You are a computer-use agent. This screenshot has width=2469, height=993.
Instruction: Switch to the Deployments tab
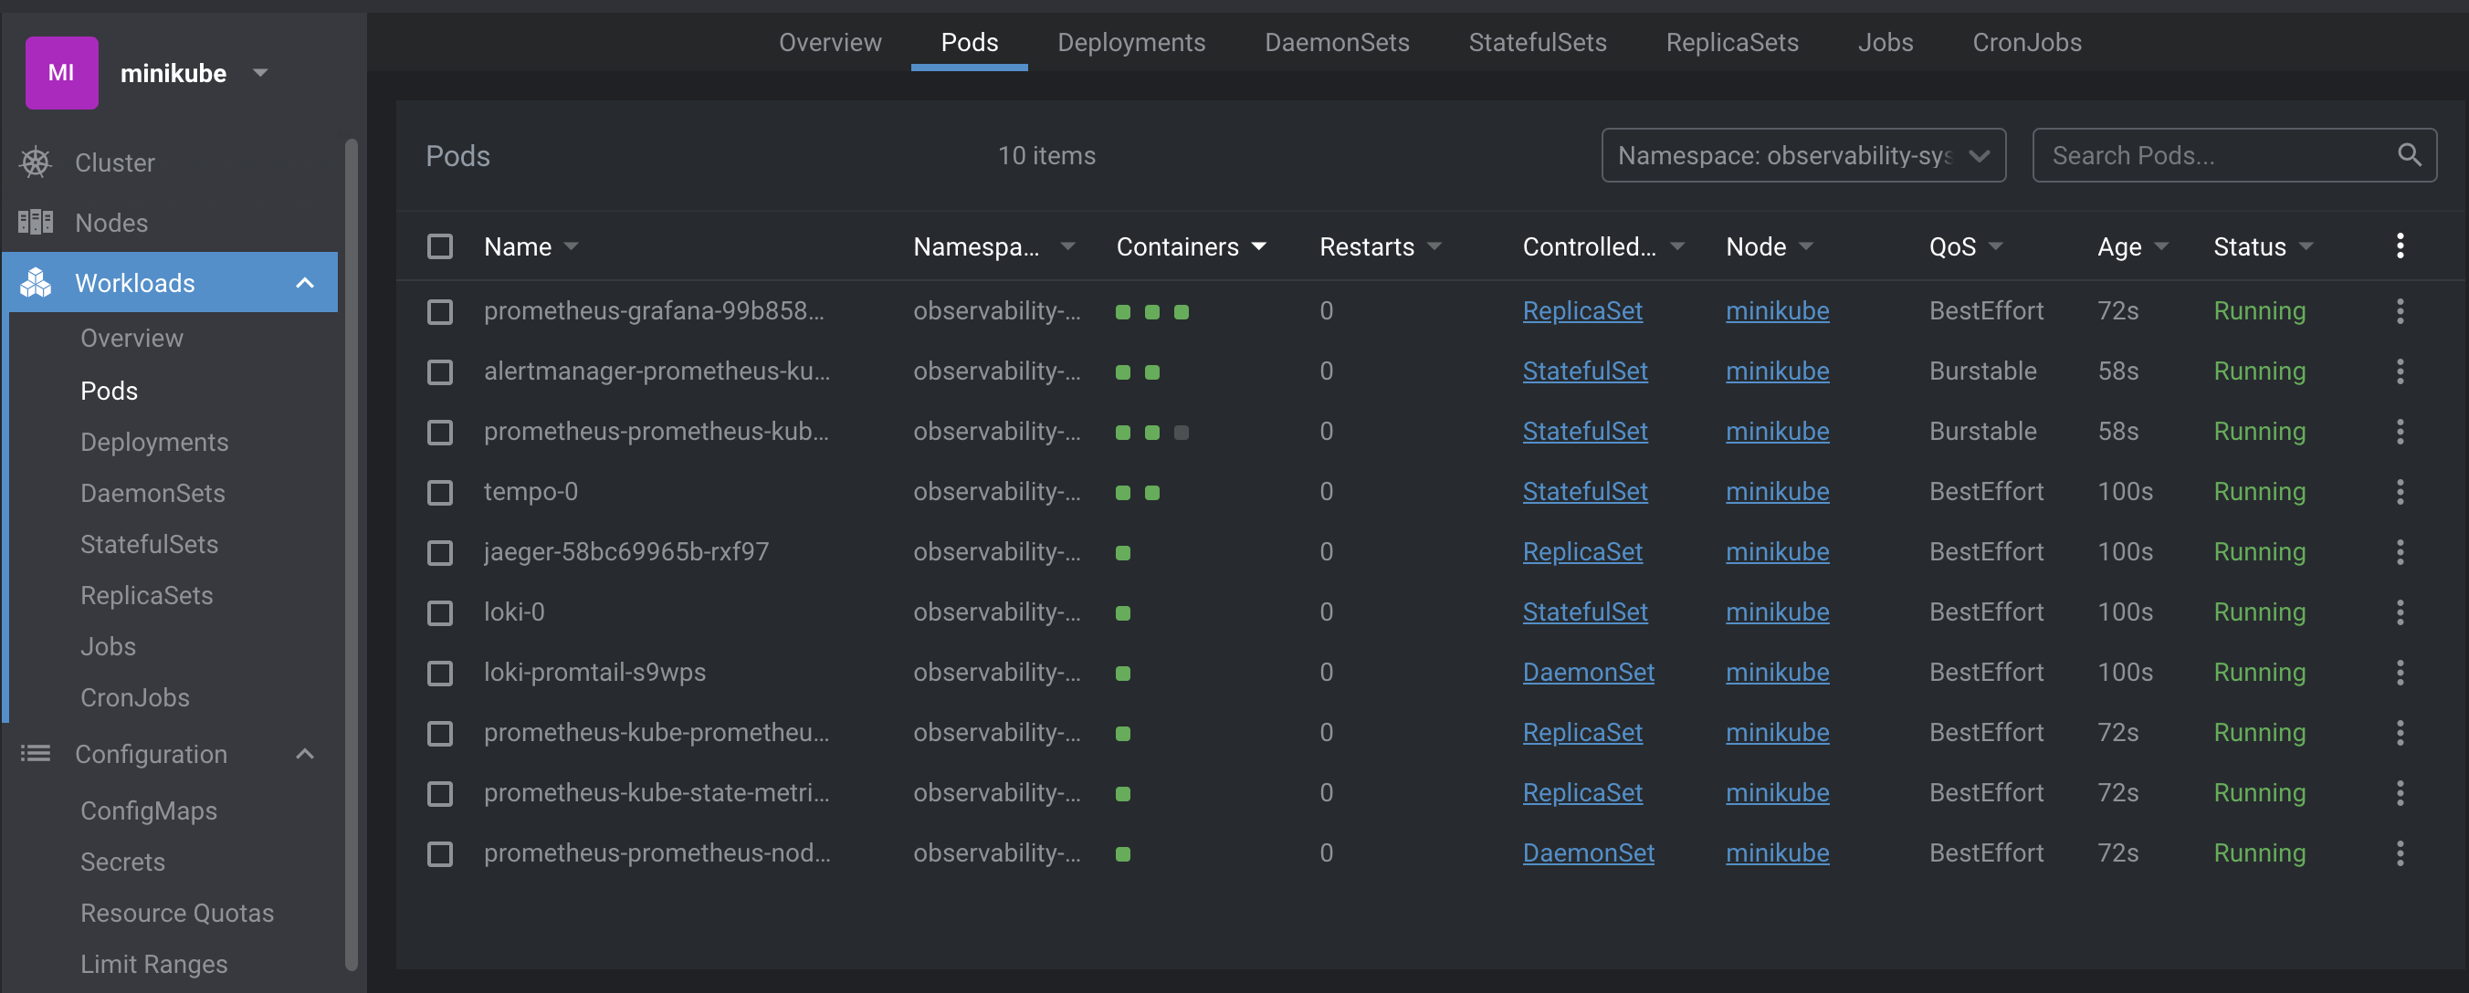[1131, 42]
